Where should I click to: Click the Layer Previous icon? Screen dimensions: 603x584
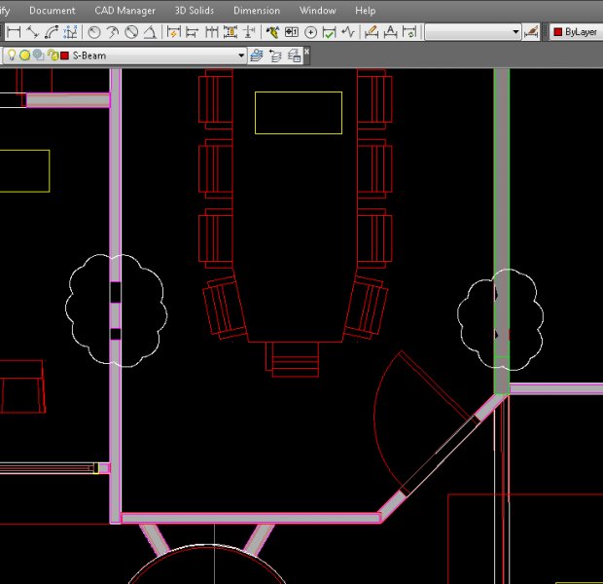[x=275, y=55]
